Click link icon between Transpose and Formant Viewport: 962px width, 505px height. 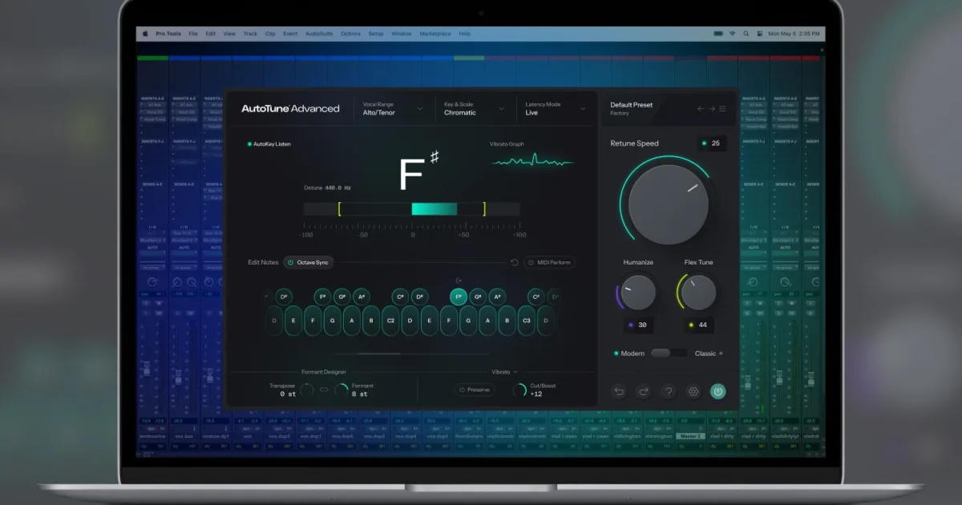[x=325, y=390]
